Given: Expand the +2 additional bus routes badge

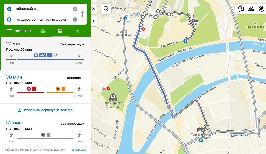Looking at the screenshot, I should (55, 55).
